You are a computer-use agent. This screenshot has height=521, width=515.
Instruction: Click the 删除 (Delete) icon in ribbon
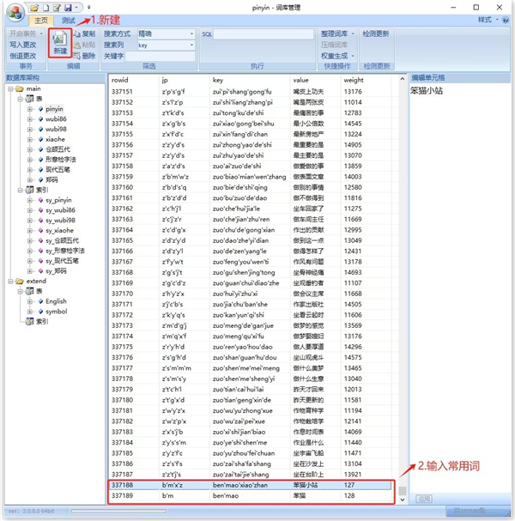[84, 56]
